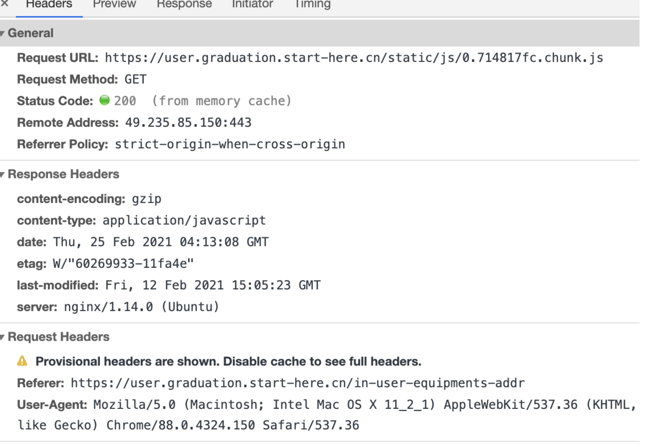Close the request details panel
Image resolution: width=657 pixels, height=444 pixels.
tap(4, 3)
